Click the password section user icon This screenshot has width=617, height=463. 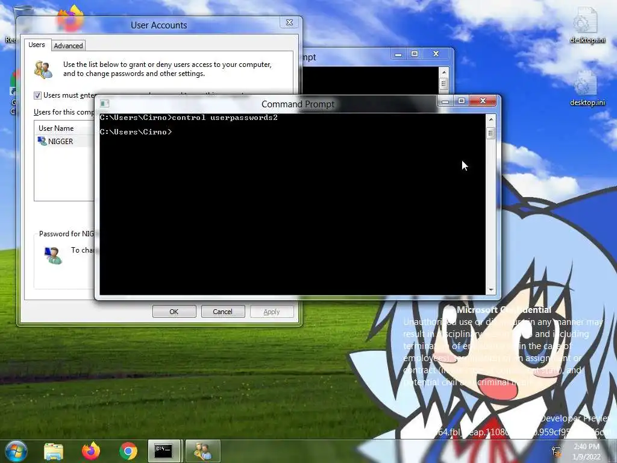(53, 255)
